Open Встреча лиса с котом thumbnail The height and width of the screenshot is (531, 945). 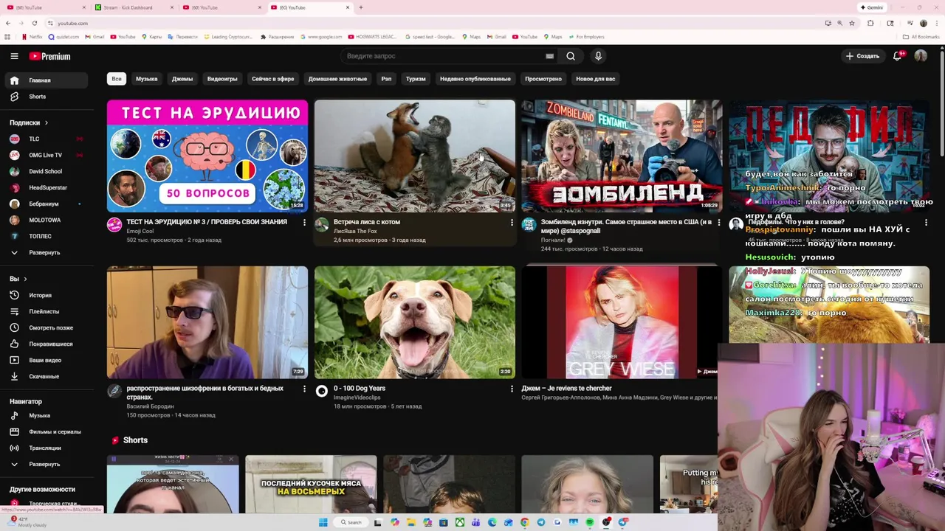coord(415,156)
